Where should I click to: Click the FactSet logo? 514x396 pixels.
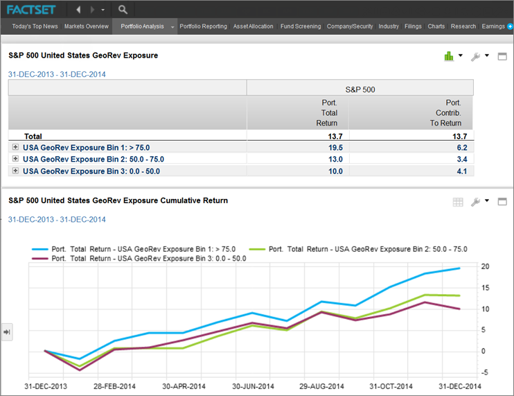tap(31, 10)
